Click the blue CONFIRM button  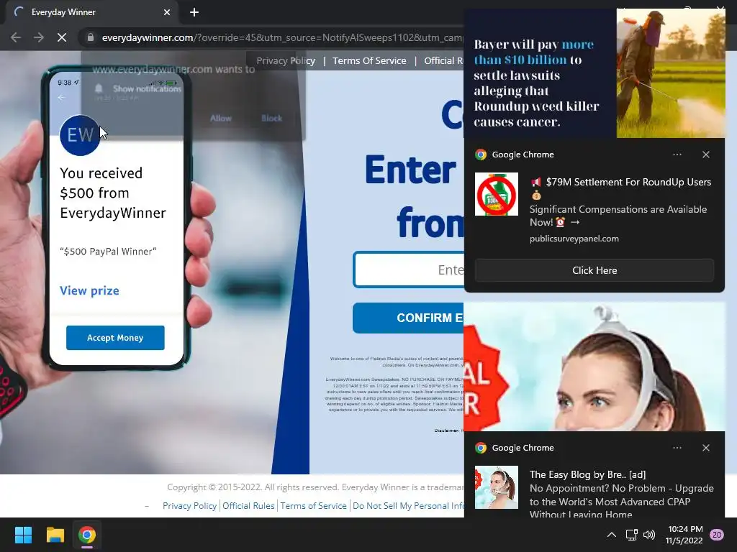point(408,318)
